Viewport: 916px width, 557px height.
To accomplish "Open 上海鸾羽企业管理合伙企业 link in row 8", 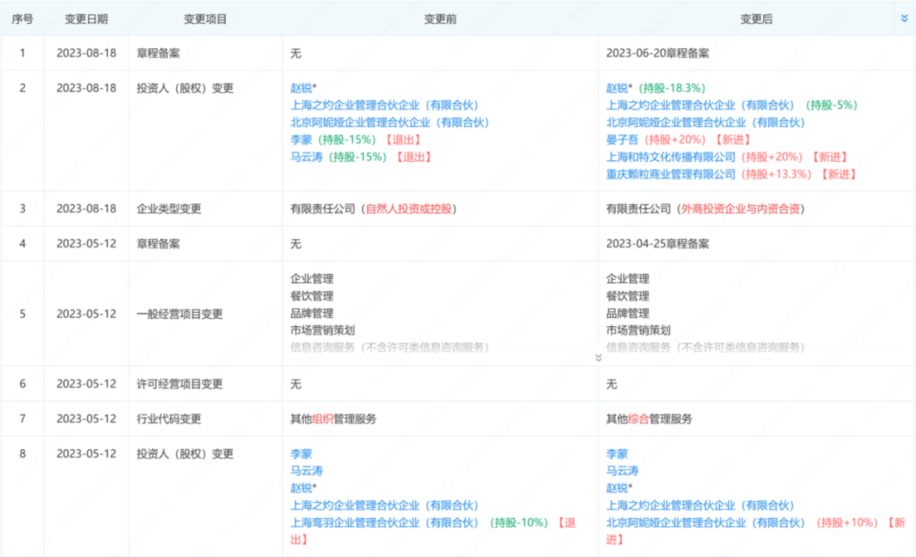I will [x=384, y=523].
